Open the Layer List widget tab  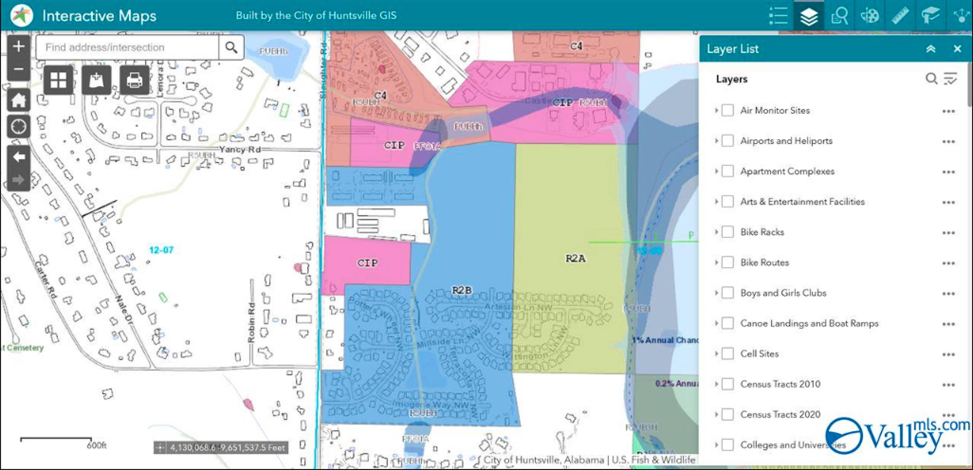click(x=809, y=16)
